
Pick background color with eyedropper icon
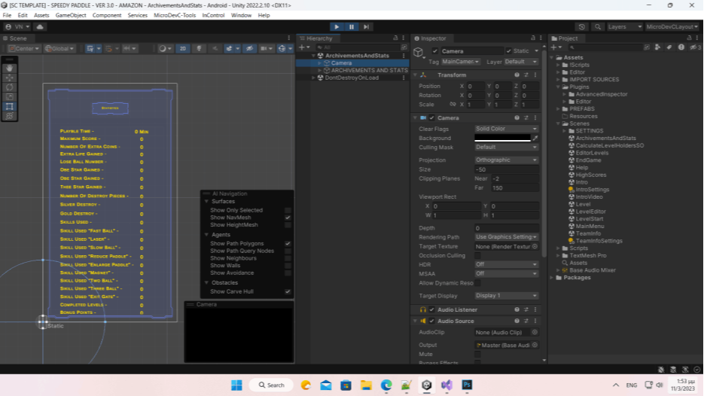coord(535,139)
